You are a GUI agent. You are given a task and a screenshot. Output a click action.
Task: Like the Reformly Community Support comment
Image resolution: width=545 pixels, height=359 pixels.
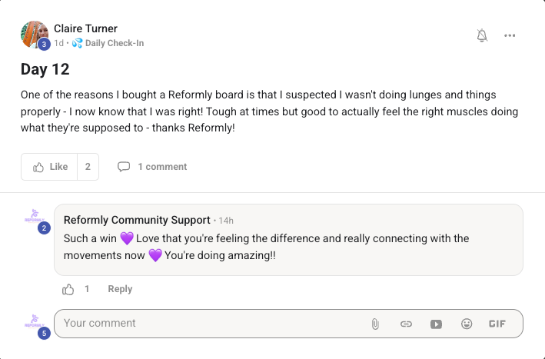click(68, 289)
